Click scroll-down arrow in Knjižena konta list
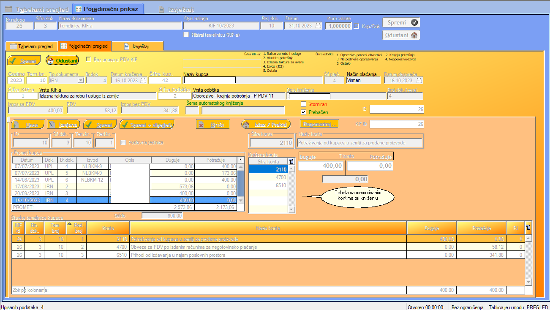 coord(291,209)
